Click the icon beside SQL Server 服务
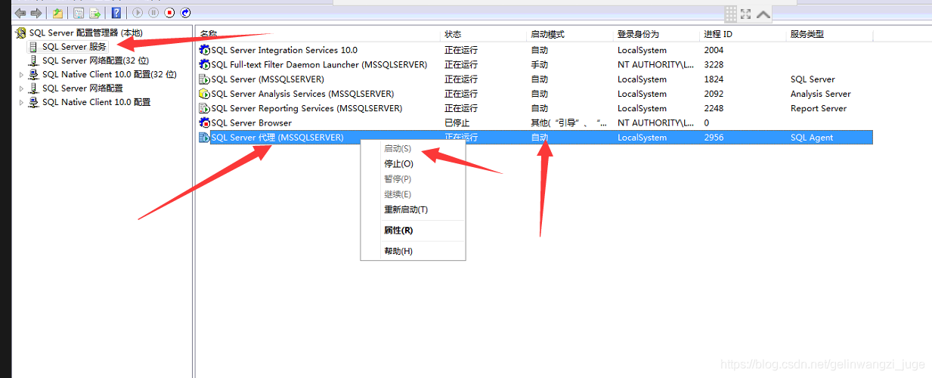This screenshot has height=378, width=932. click(33, 47)
